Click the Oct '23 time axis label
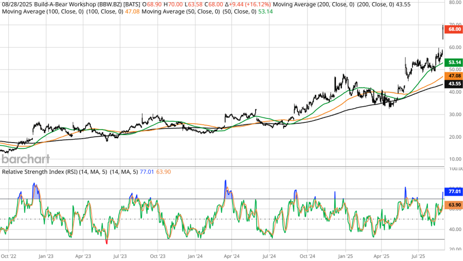Viewport: 463px width, 261px height. [157, 256]
